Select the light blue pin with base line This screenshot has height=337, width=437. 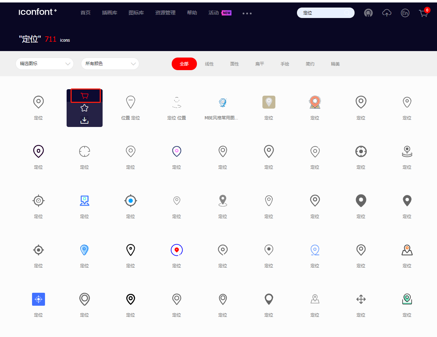click(315, 250)
